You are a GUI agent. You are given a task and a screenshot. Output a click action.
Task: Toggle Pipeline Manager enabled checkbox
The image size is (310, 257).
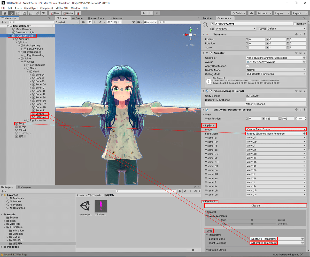211,91
